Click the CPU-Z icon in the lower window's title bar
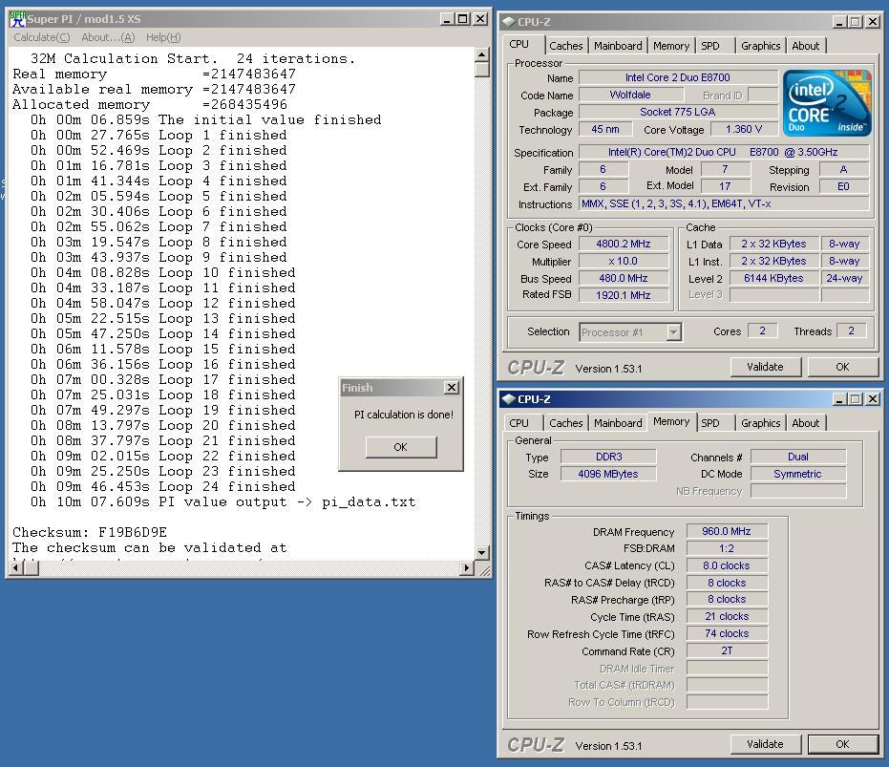Screen dimensions: 889x767 point(509,399)
